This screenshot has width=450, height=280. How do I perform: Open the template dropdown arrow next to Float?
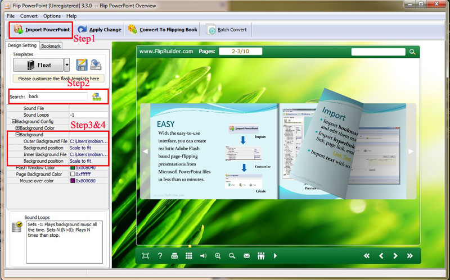tap(67, 65)
